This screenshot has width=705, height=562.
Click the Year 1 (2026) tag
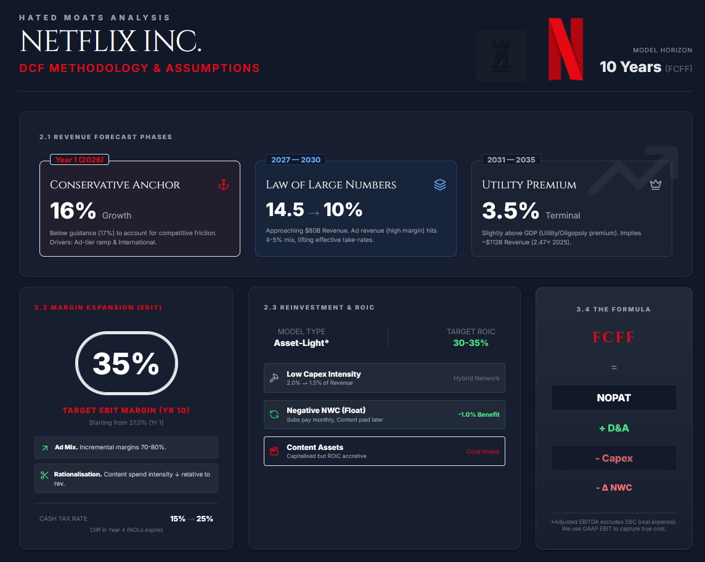79,159
